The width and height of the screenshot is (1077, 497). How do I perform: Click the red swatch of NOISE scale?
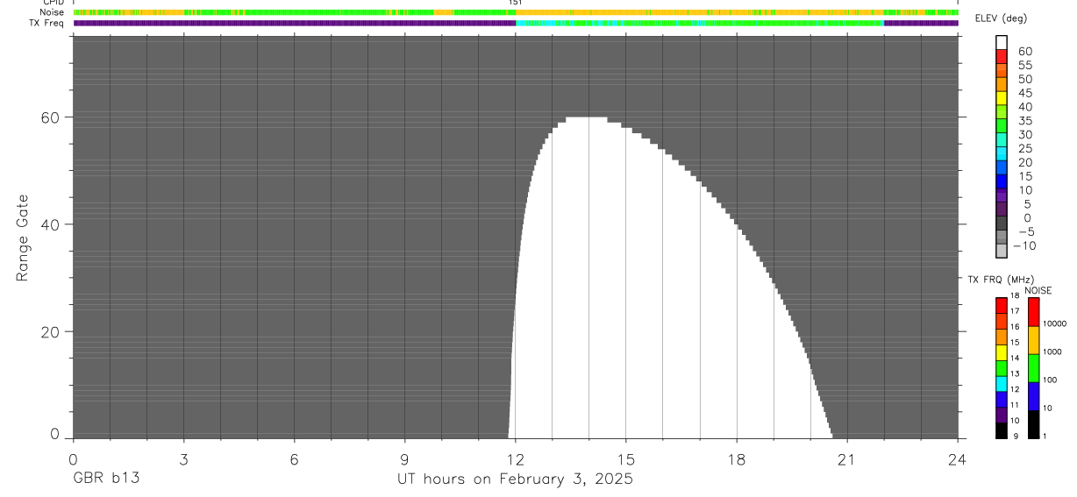[1034, 312]
